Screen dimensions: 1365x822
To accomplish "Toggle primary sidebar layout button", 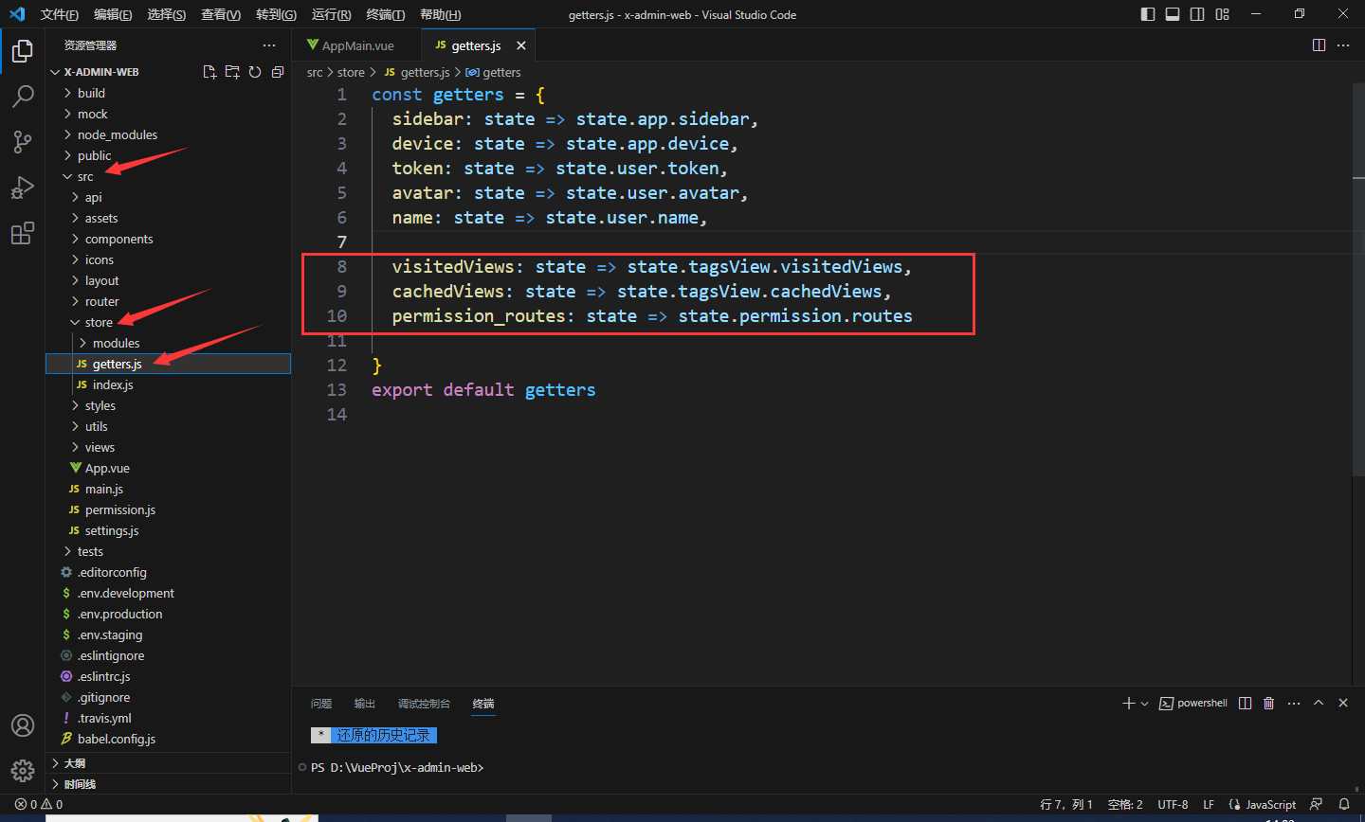I will tap(1148, 14).
